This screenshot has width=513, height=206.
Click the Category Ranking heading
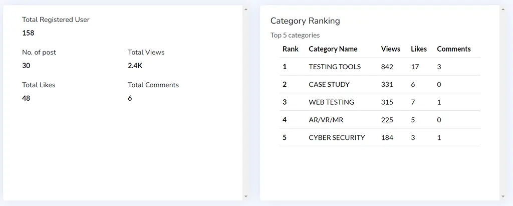point(305,21)
